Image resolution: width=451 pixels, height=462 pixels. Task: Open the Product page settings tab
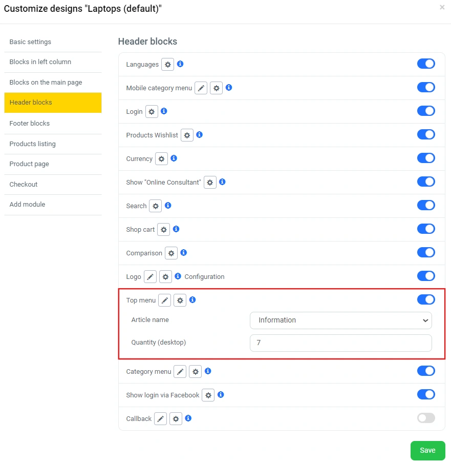(x=29, y=164)
